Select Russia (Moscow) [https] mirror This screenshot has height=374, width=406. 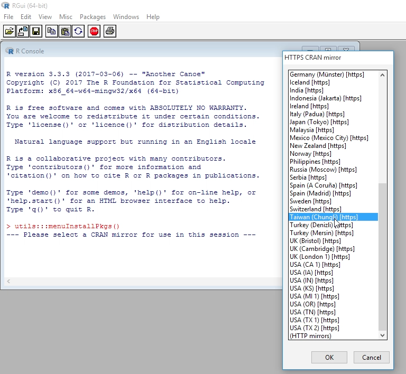[x=333, y=170]
